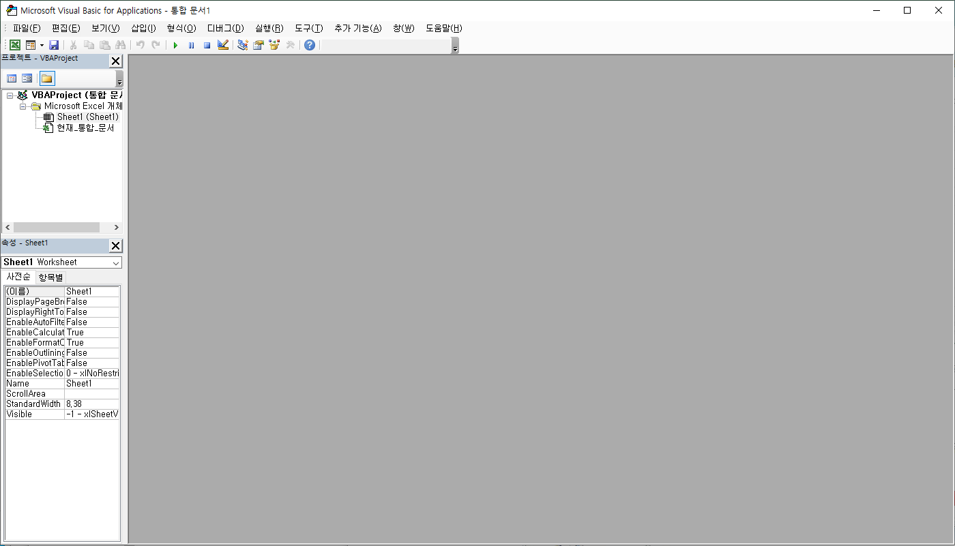Open the 보기(V) menu
955x546 pixels.
106,28
